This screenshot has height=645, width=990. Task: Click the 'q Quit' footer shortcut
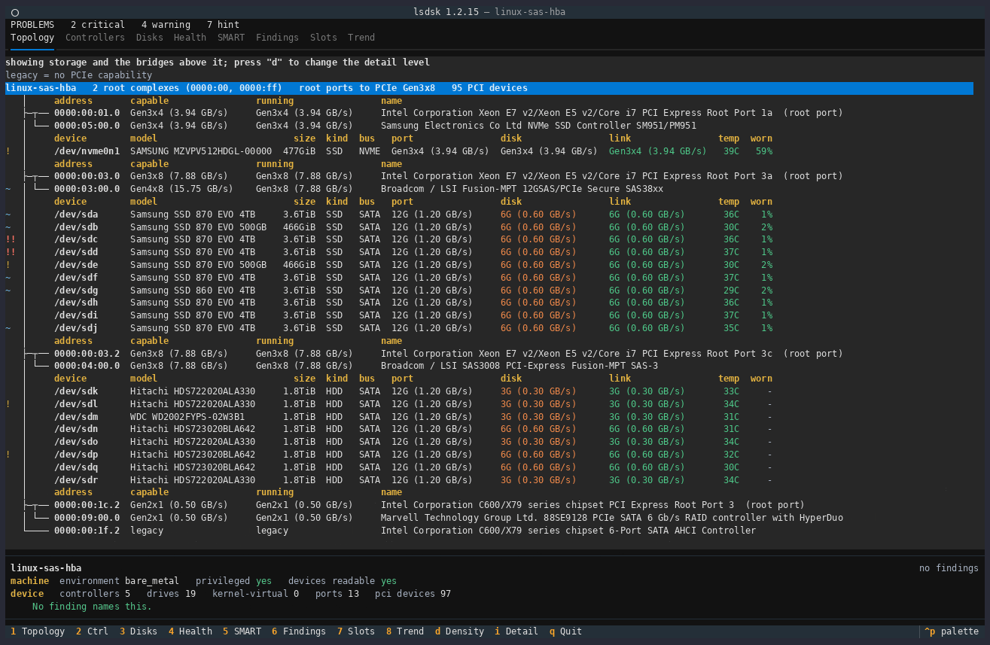(x=565, y=631)
